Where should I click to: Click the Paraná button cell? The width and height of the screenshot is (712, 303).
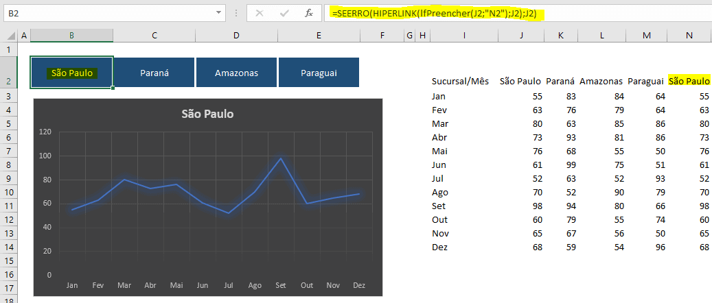[154, 72]
